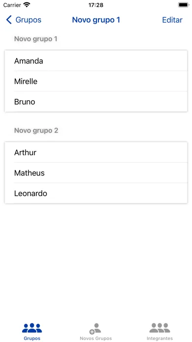Choose Bruno in Novo grupo 1
Screen dimensions: 192x342
click(x=96, y=102)
